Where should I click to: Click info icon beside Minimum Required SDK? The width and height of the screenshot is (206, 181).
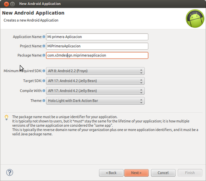[x=44, y=71]
